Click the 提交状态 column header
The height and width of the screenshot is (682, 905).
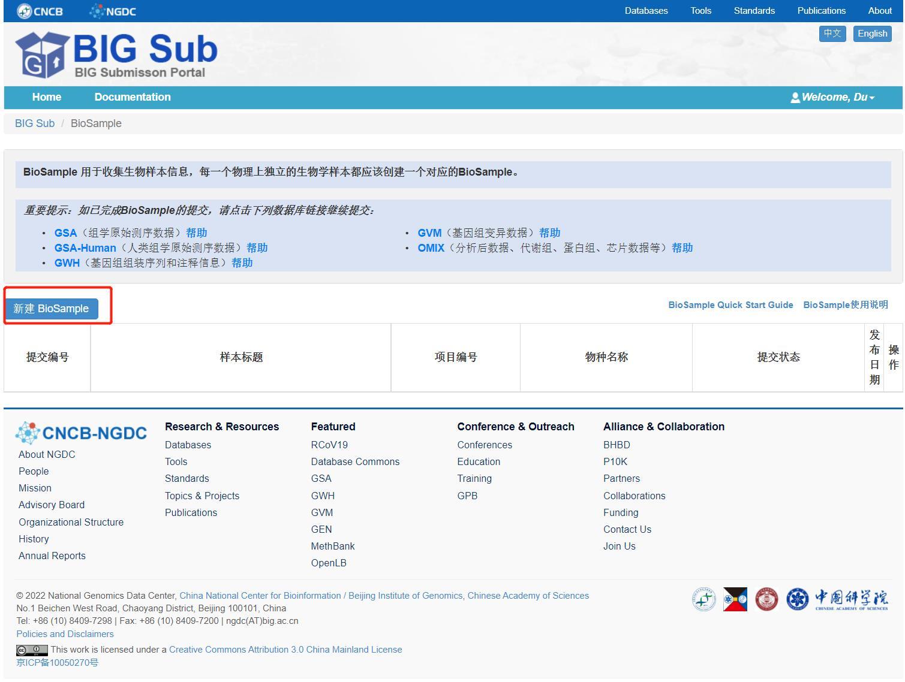click(x=778, y=357)
